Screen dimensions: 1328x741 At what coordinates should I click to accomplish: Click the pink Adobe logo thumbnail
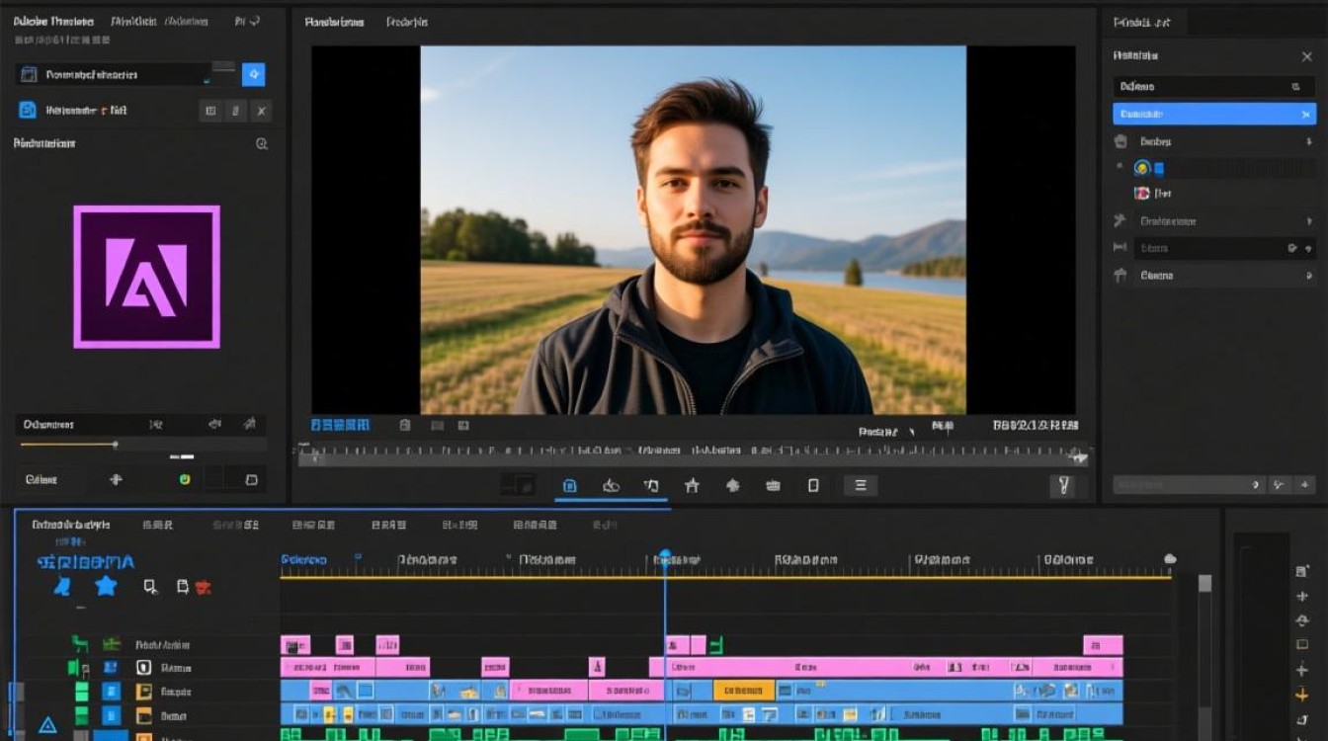click(146, 277)
